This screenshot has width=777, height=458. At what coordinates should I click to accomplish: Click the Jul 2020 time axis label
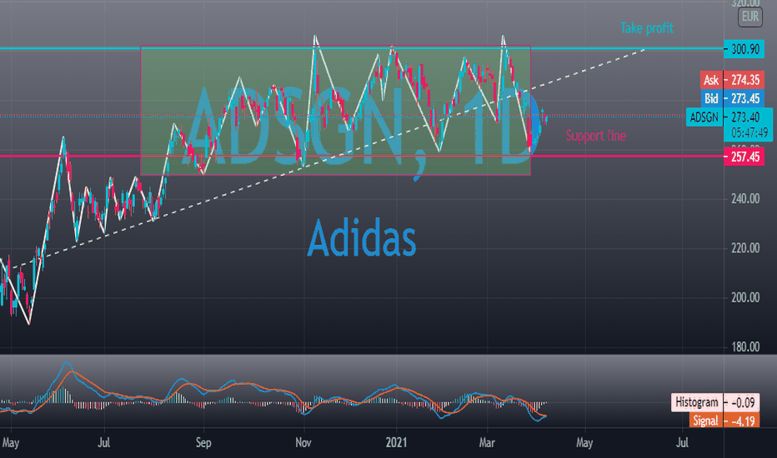pyautogui.click(x=103, y=442)
